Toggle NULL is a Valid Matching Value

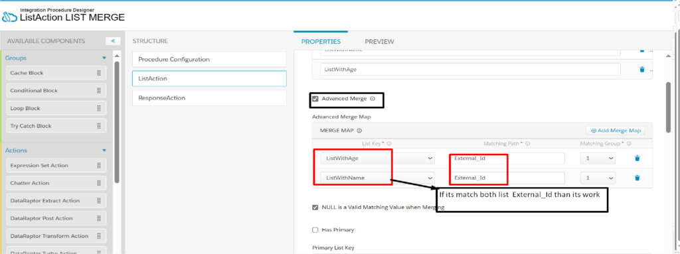coord(315,207)
